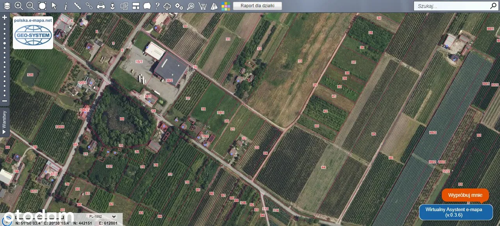The image size is (500, 226).
Task: Click the Wypróbuj mnie button
Action: point(465,195)
